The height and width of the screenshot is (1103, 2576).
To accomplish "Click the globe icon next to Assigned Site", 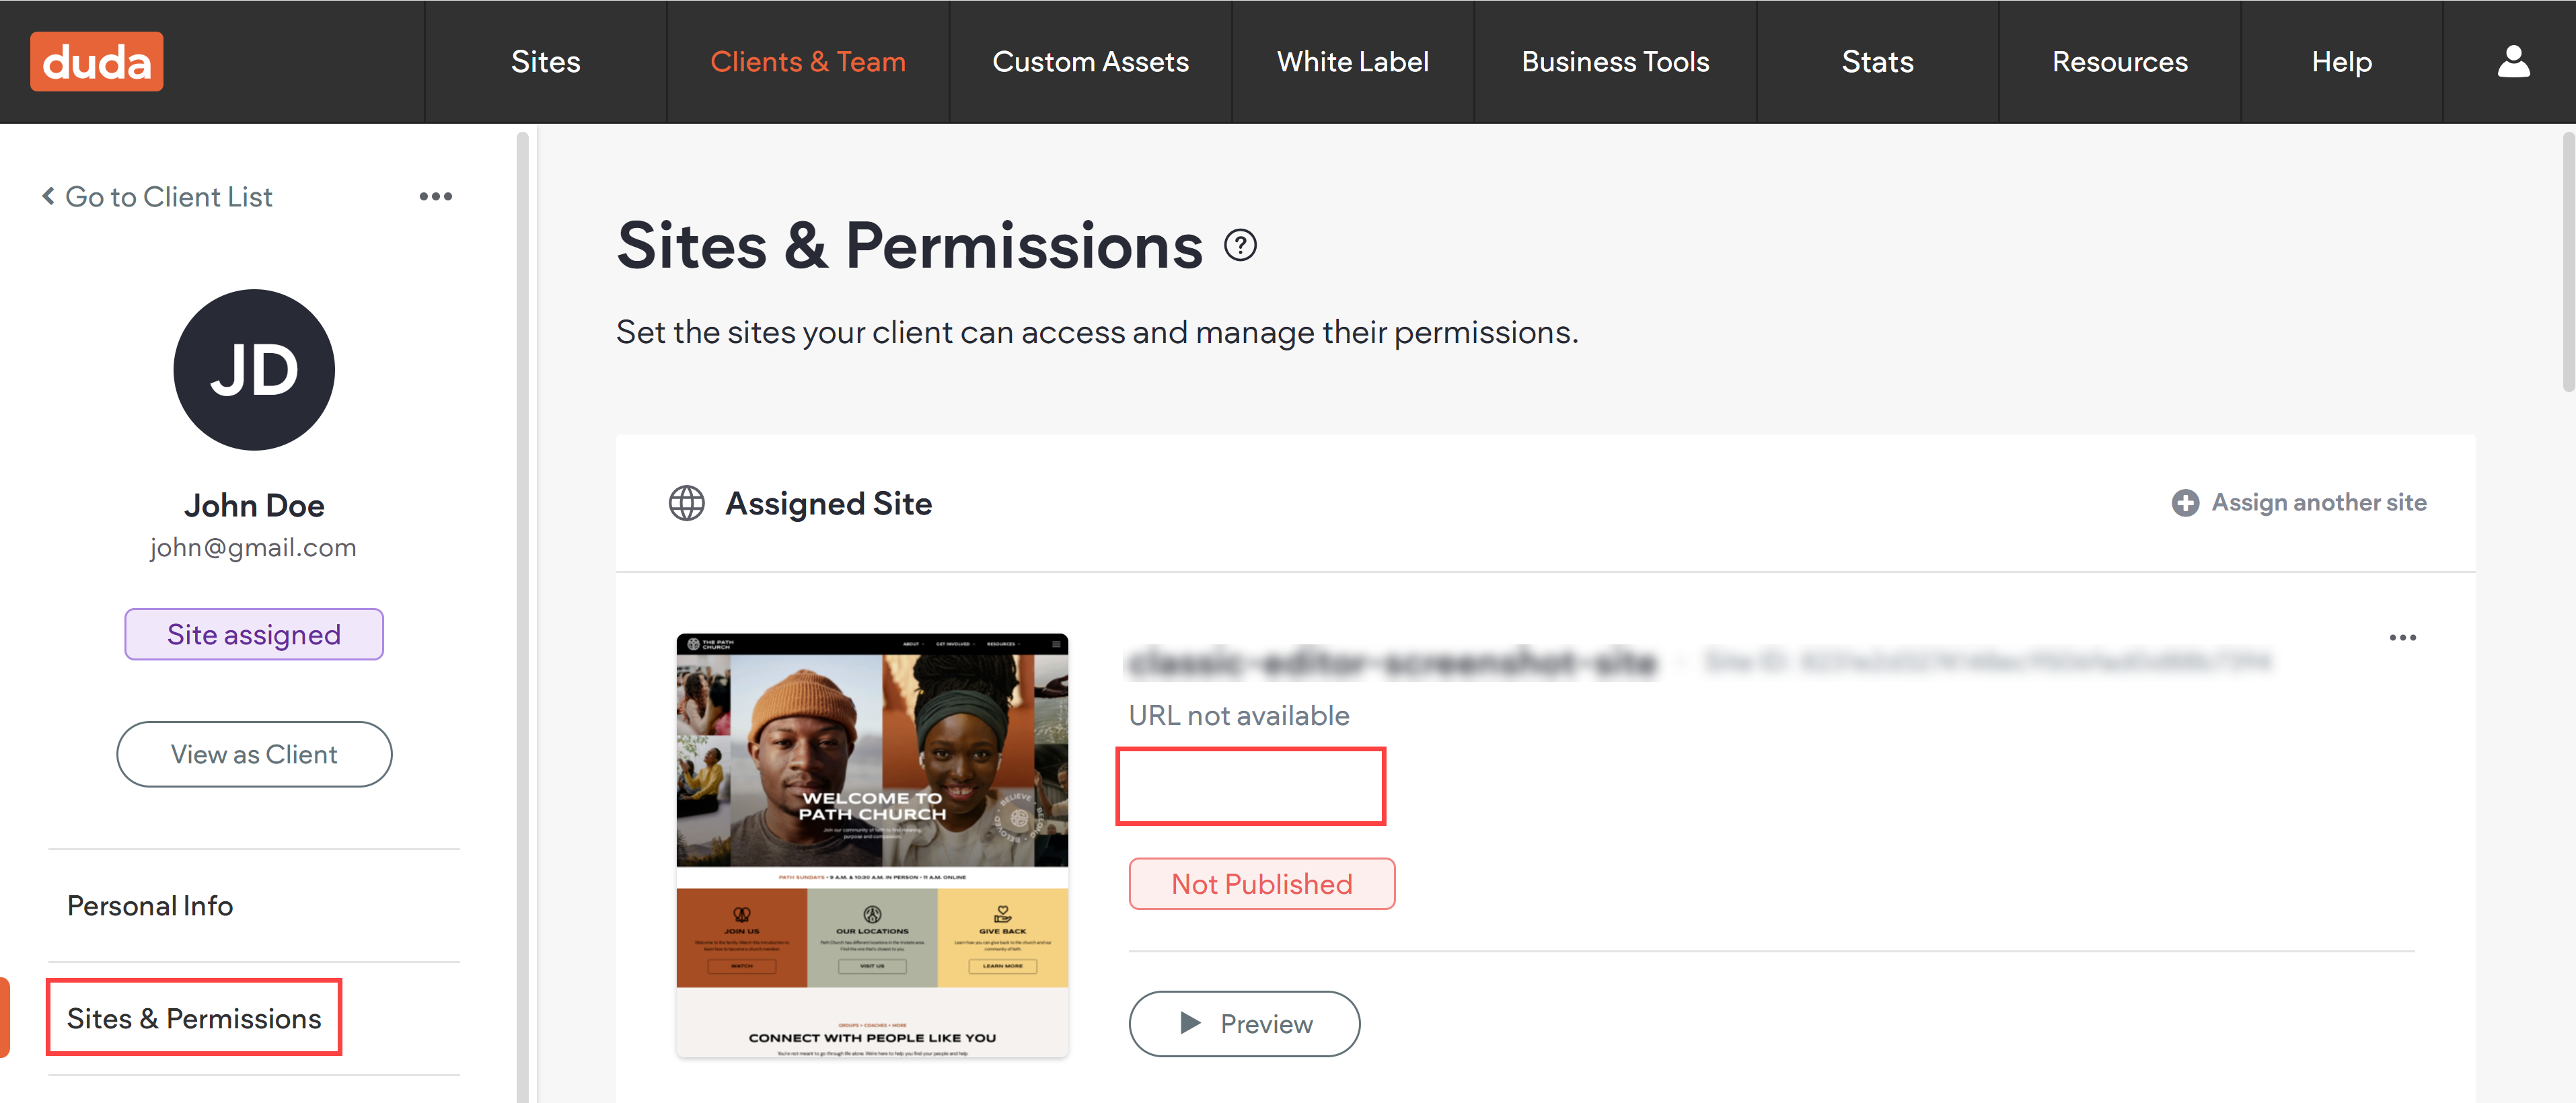I will (686, 503).
